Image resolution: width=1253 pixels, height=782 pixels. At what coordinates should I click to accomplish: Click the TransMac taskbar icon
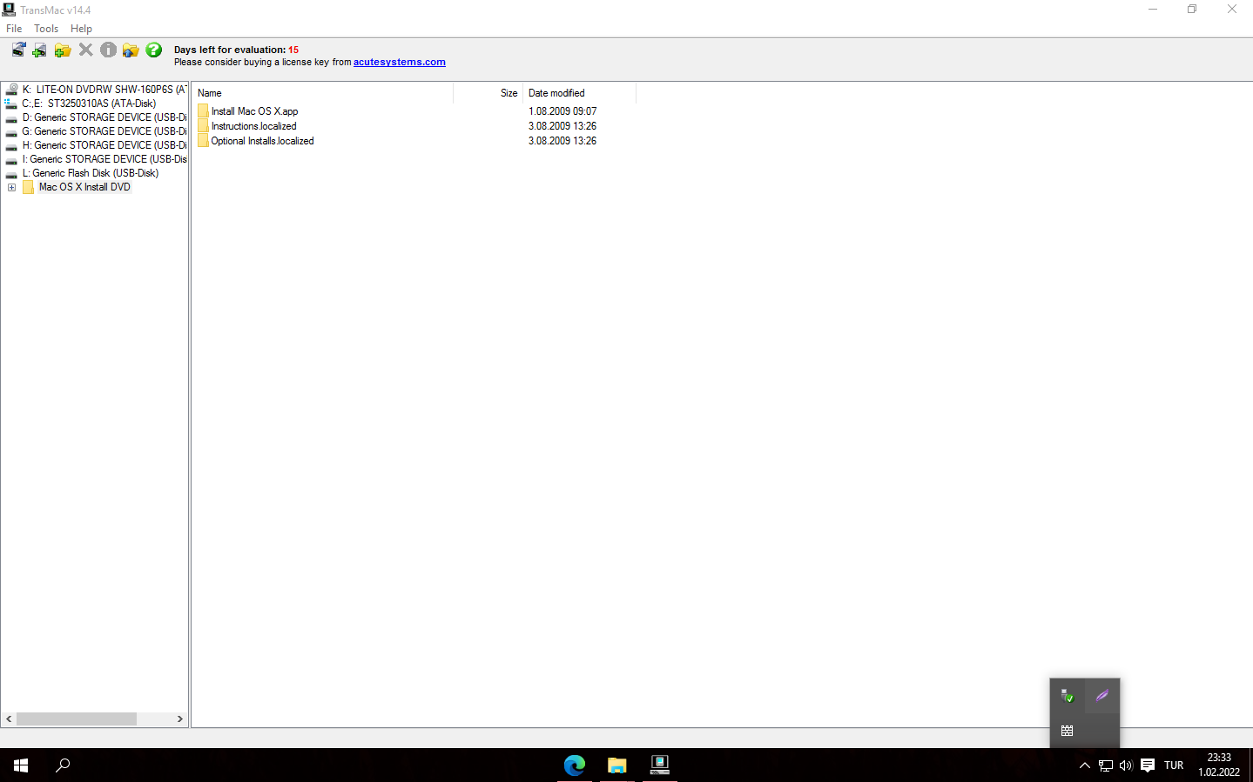click(x=660, y=765)
